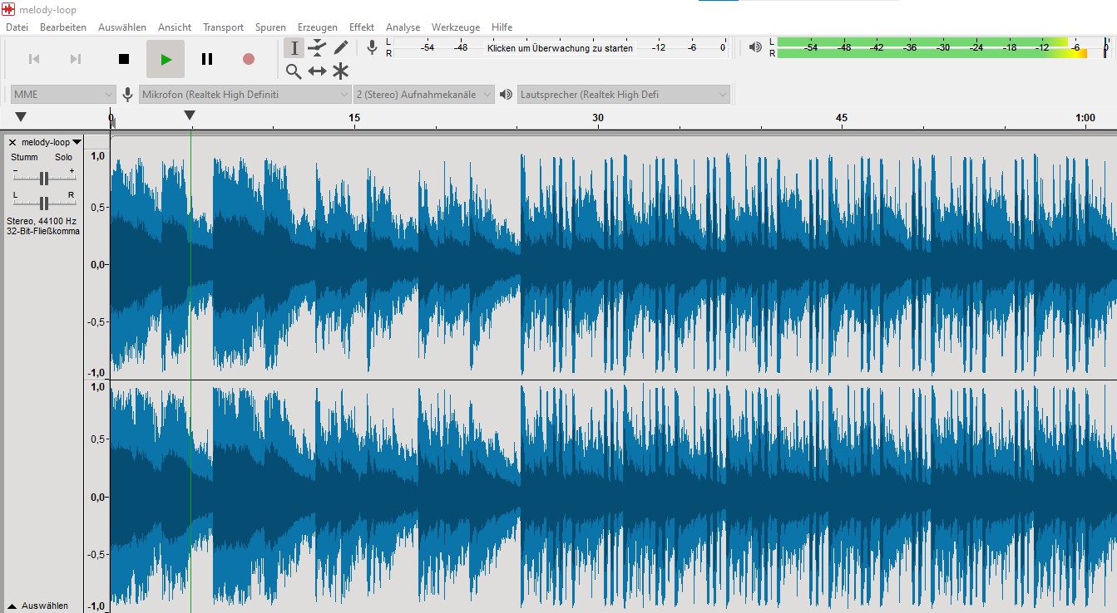Click the track gain slider knob
This screenshot has width=1117, height=613.
coord(44,178)
